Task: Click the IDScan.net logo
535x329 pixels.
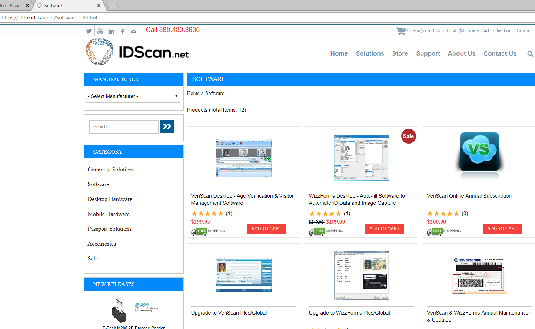Action: pos(137,52)
